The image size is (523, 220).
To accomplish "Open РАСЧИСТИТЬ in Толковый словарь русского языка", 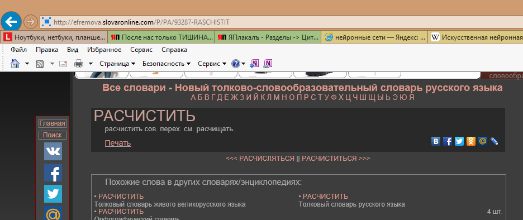I will 325,197.
